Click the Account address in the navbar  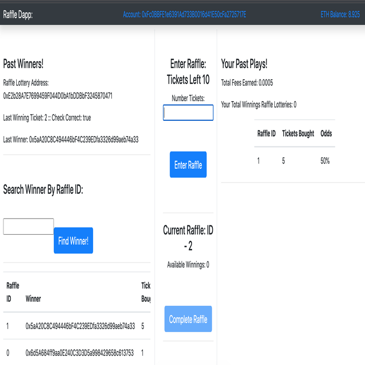184,14
